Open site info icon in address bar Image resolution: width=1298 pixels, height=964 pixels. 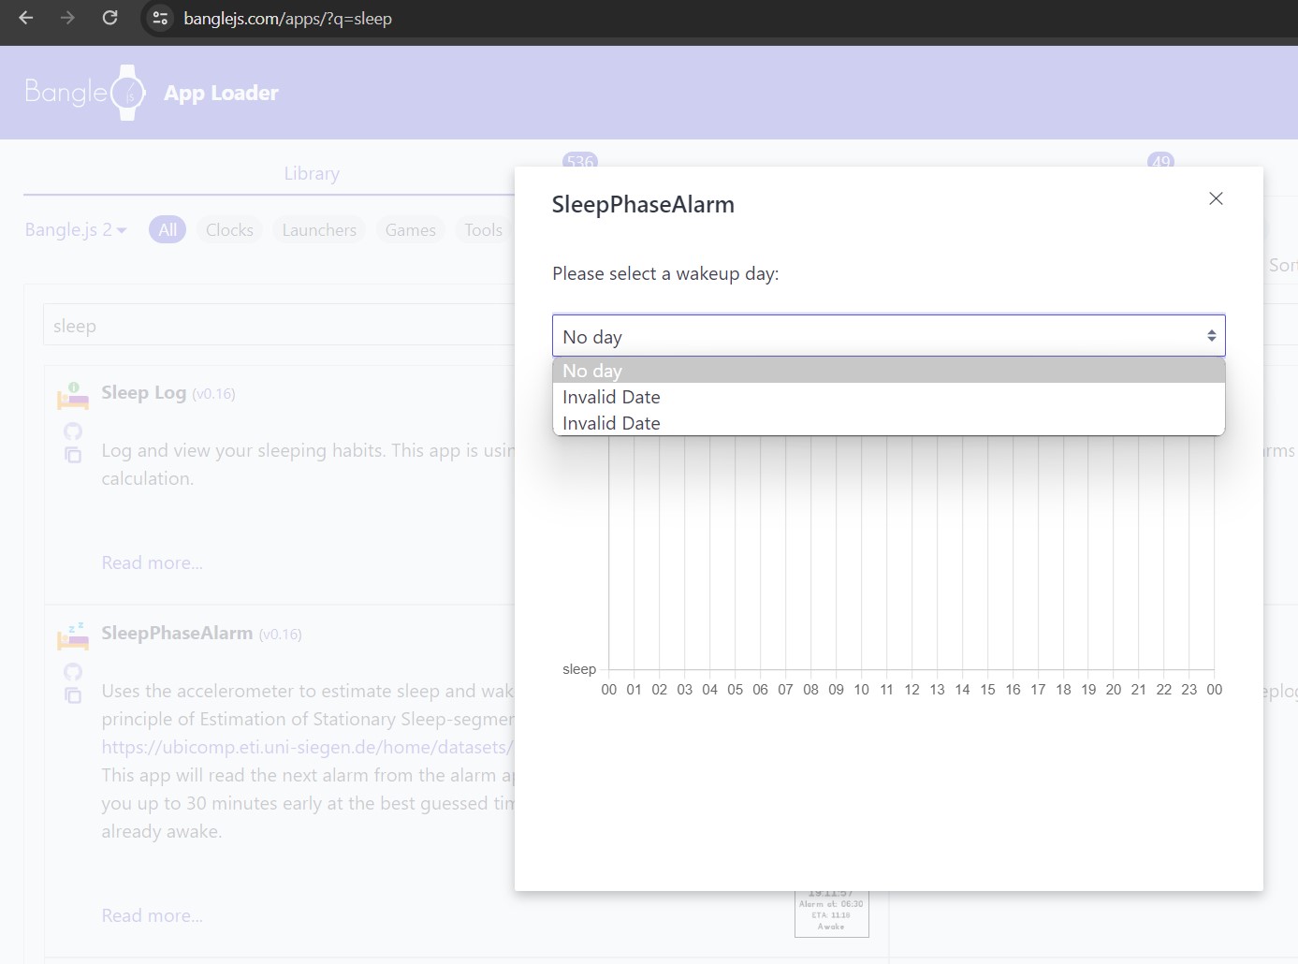click(x=160, y=18)
